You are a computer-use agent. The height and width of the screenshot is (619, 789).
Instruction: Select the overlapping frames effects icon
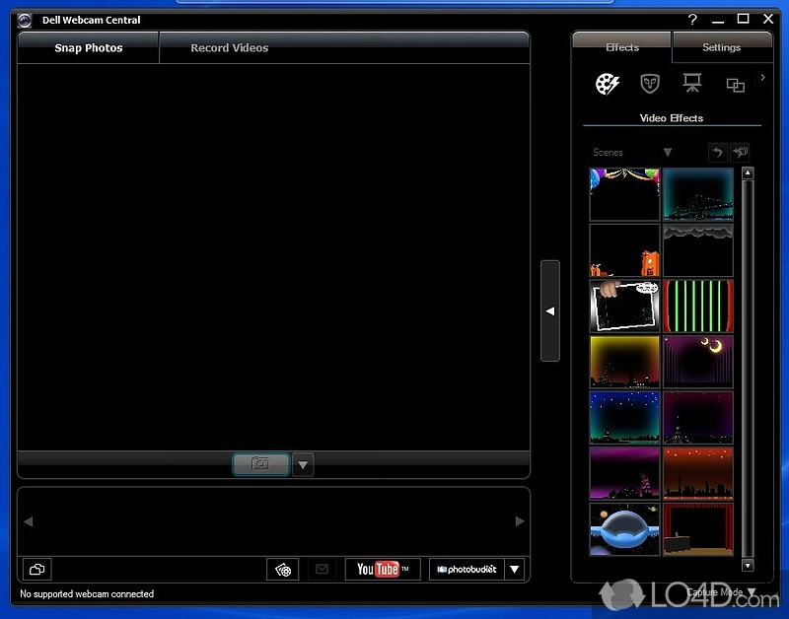735,85
